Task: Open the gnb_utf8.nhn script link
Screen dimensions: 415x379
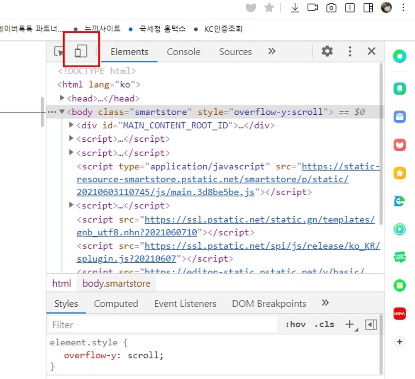Action: click(226, 226)
